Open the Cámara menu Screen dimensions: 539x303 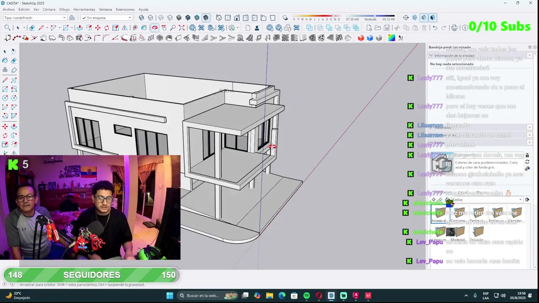[49, 9]
